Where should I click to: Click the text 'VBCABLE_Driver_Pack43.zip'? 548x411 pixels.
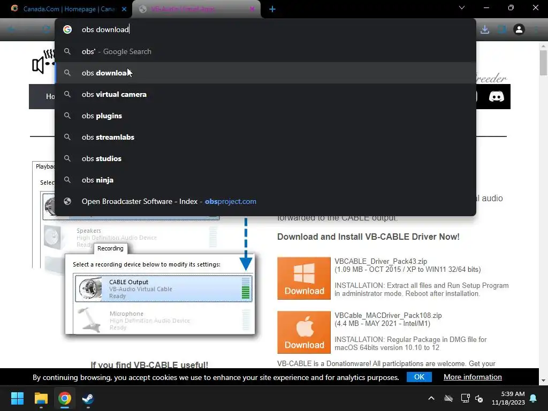pyautogui.click(x=380, y=261)
